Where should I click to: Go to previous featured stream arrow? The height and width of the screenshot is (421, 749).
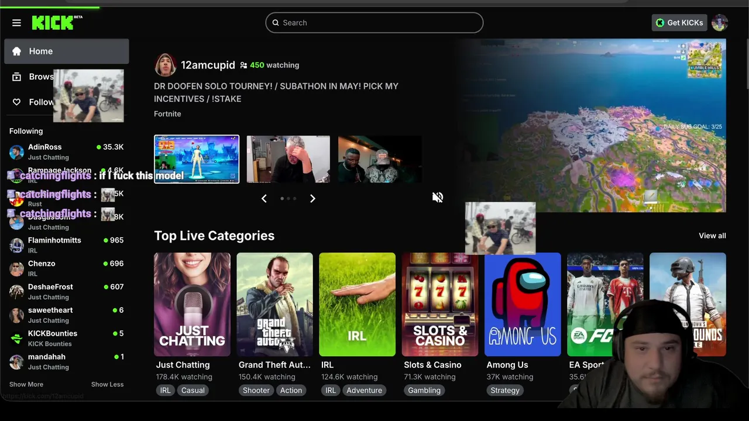pyautogui.click(x=264, y=199)
